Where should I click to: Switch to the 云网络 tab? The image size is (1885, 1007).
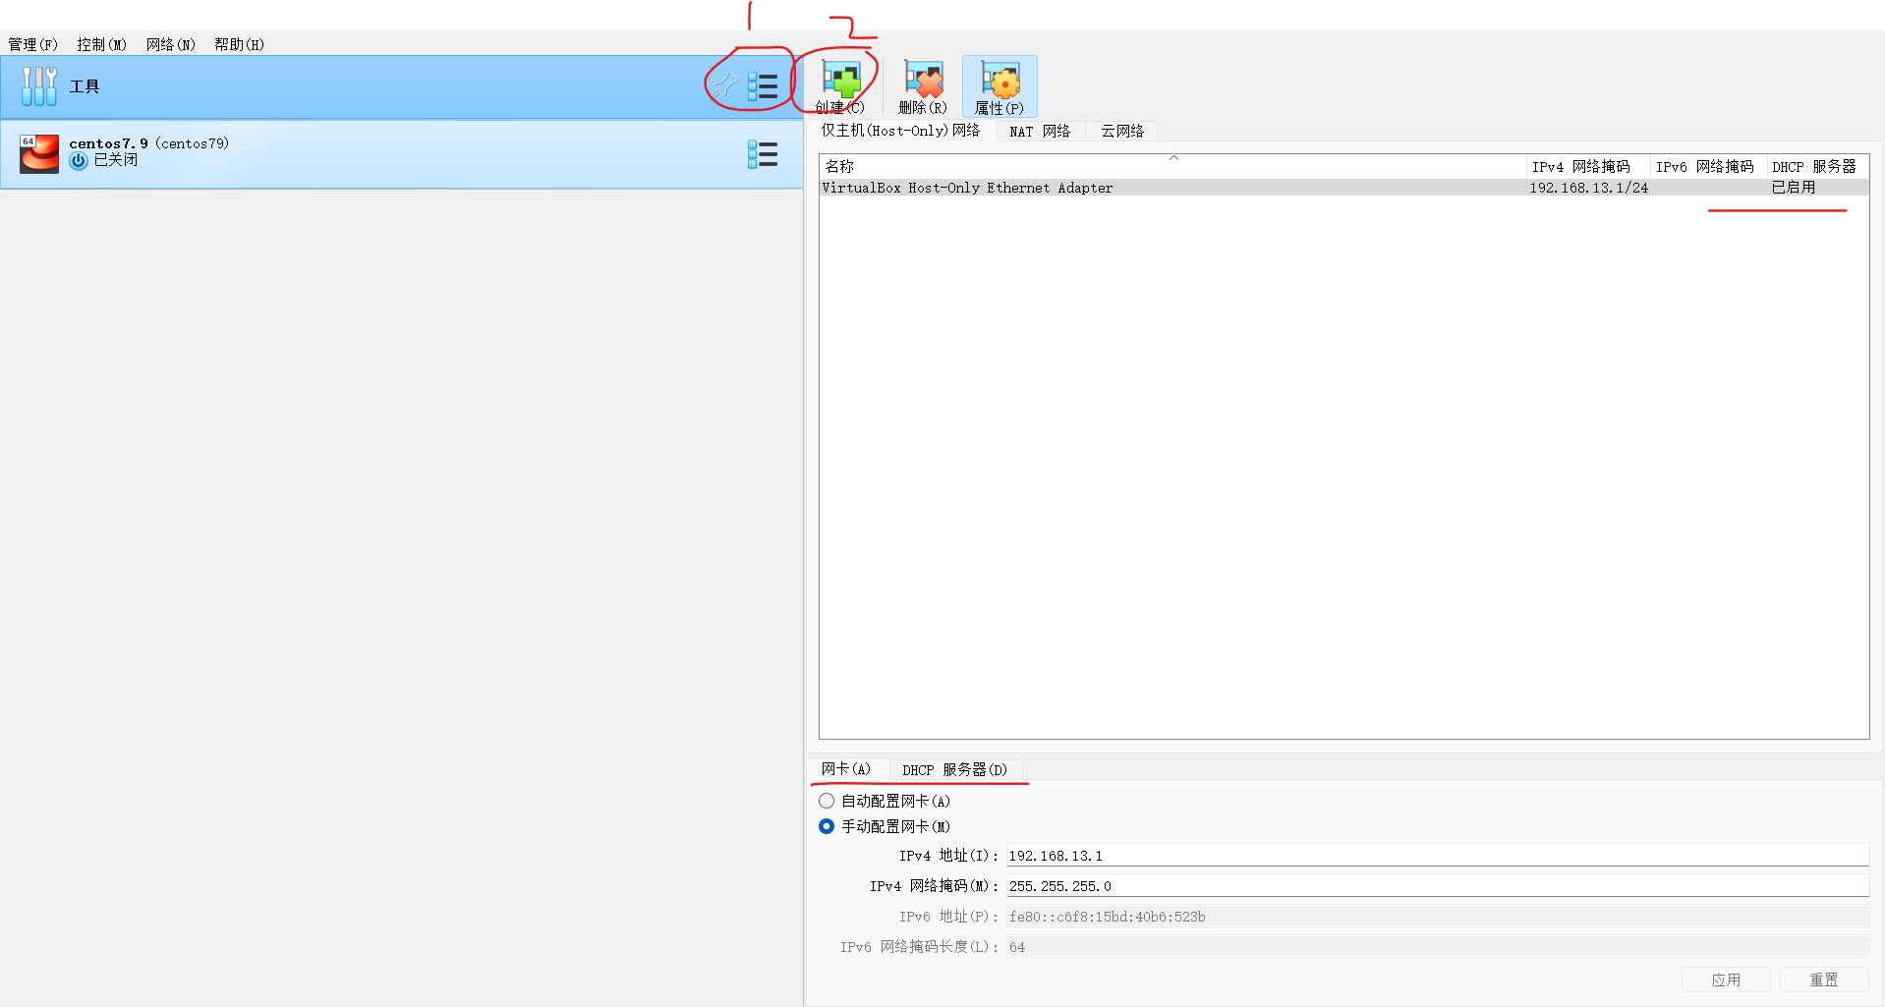[1121, 131]
